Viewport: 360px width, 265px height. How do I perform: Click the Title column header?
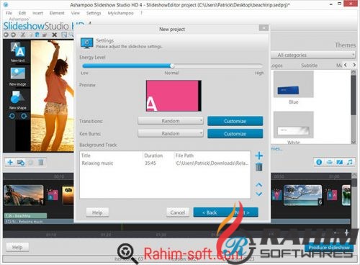click(86, 156)
